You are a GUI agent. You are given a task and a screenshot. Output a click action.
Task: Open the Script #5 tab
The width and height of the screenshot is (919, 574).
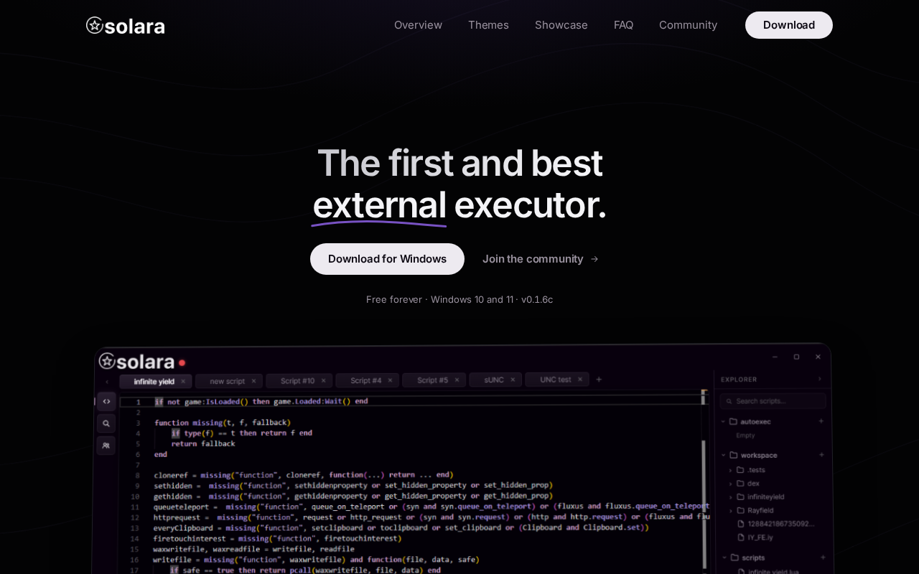click(x=433, y=380)
